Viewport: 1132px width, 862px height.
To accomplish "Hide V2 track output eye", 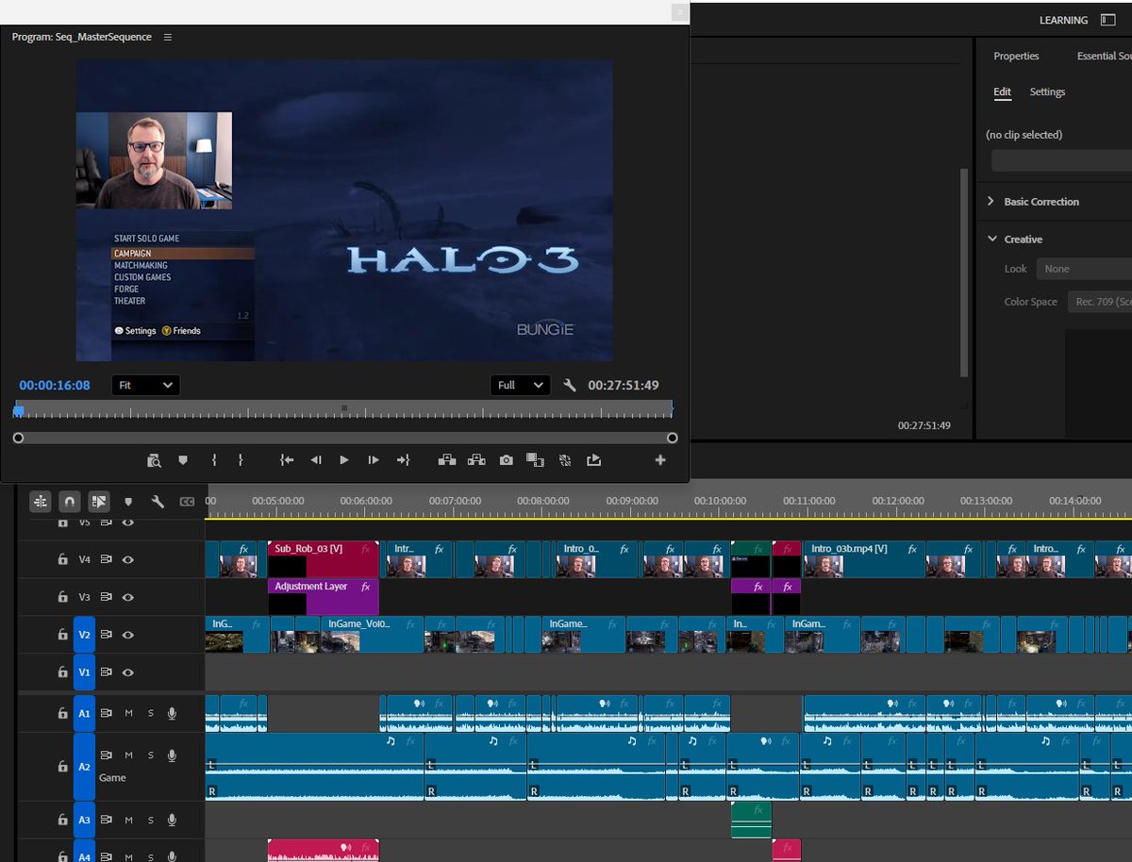I will click(x=127, y=635).
